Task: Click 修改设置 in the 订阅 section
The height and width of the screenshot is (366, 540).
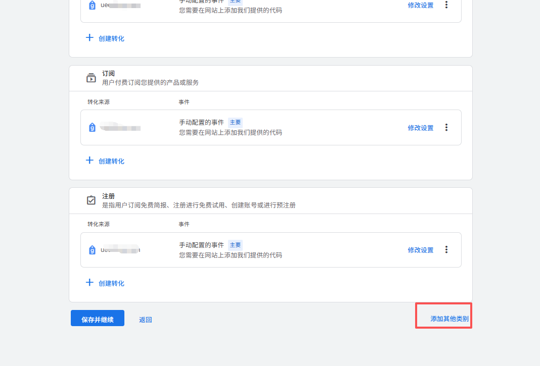Action: click(x=420, y=128)
